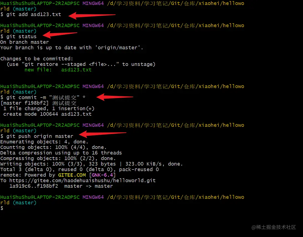The height and width of the screenshot is (237, 303).
Task: Click the 'git push origin master' command
Action: [x=37, y=136]
